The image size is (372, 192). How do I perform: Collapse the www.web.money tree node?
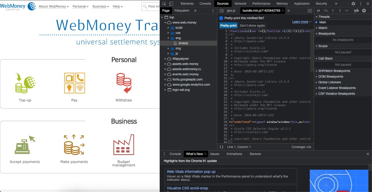[165, 23]
